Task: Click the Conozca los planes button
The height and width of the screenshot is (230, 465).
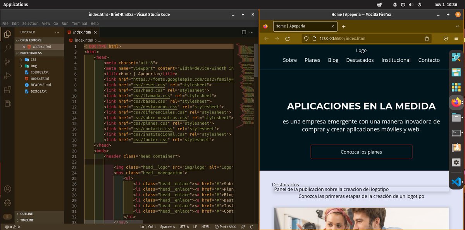Action: 362,152
